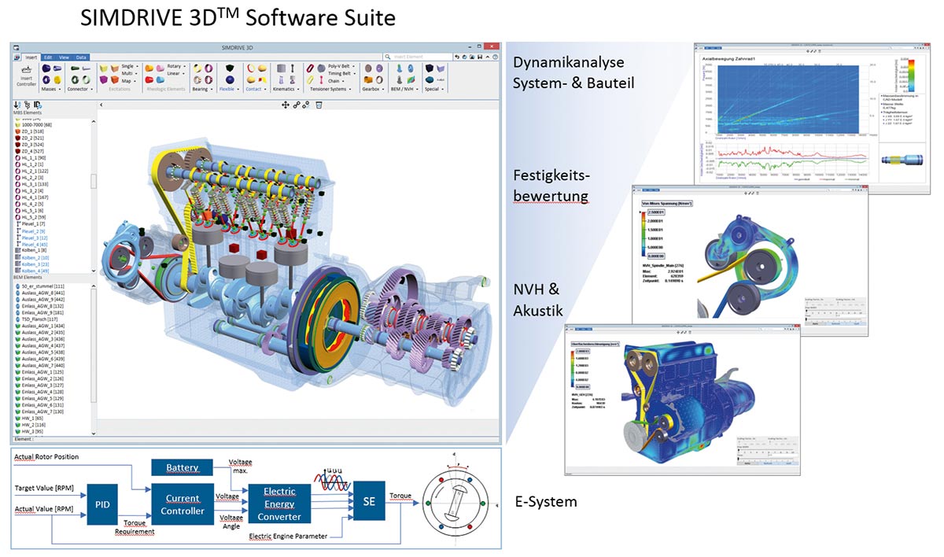944x557 pixels.
Task: Switch to the Edit ribbon tab
Action: 48,57
